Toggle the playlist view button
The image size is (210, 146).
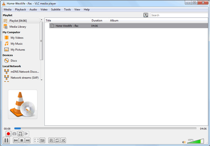(51, 140)
